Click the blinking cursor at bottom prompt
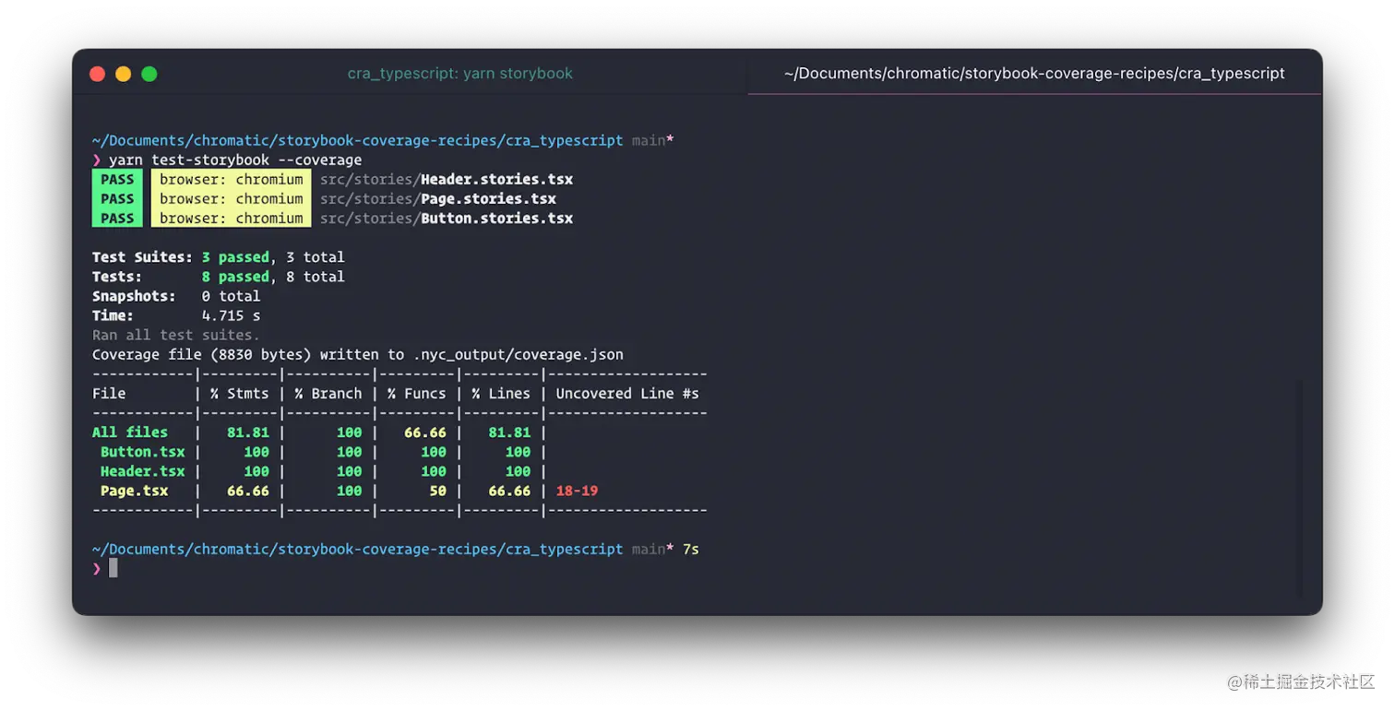Image resolution: width=1395 pixels, height=711 pixels. tap(113, 568)
